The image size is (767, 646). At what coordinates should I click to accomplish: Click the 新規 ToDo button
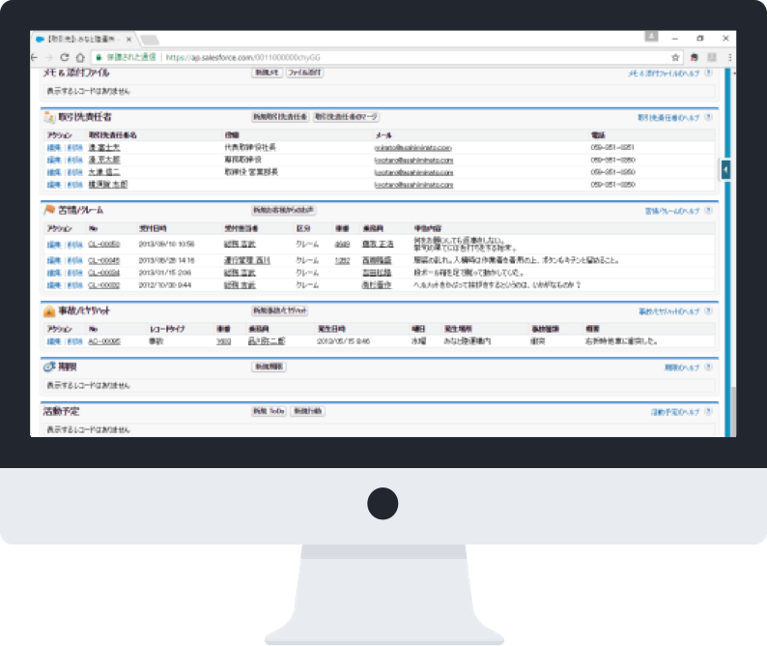coord(269,411)
